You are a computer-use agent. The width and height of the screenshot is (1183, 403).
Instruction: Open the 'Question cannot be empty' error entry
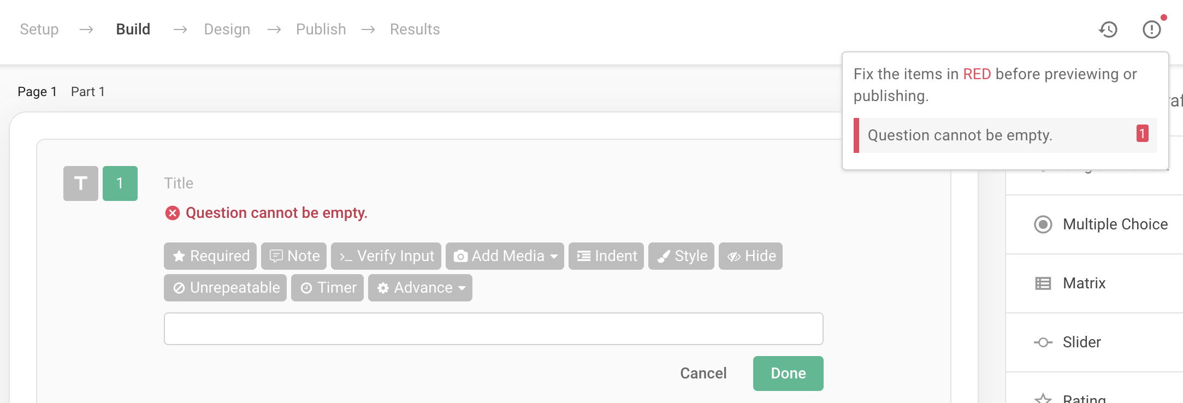click(x=1006, y=135)
